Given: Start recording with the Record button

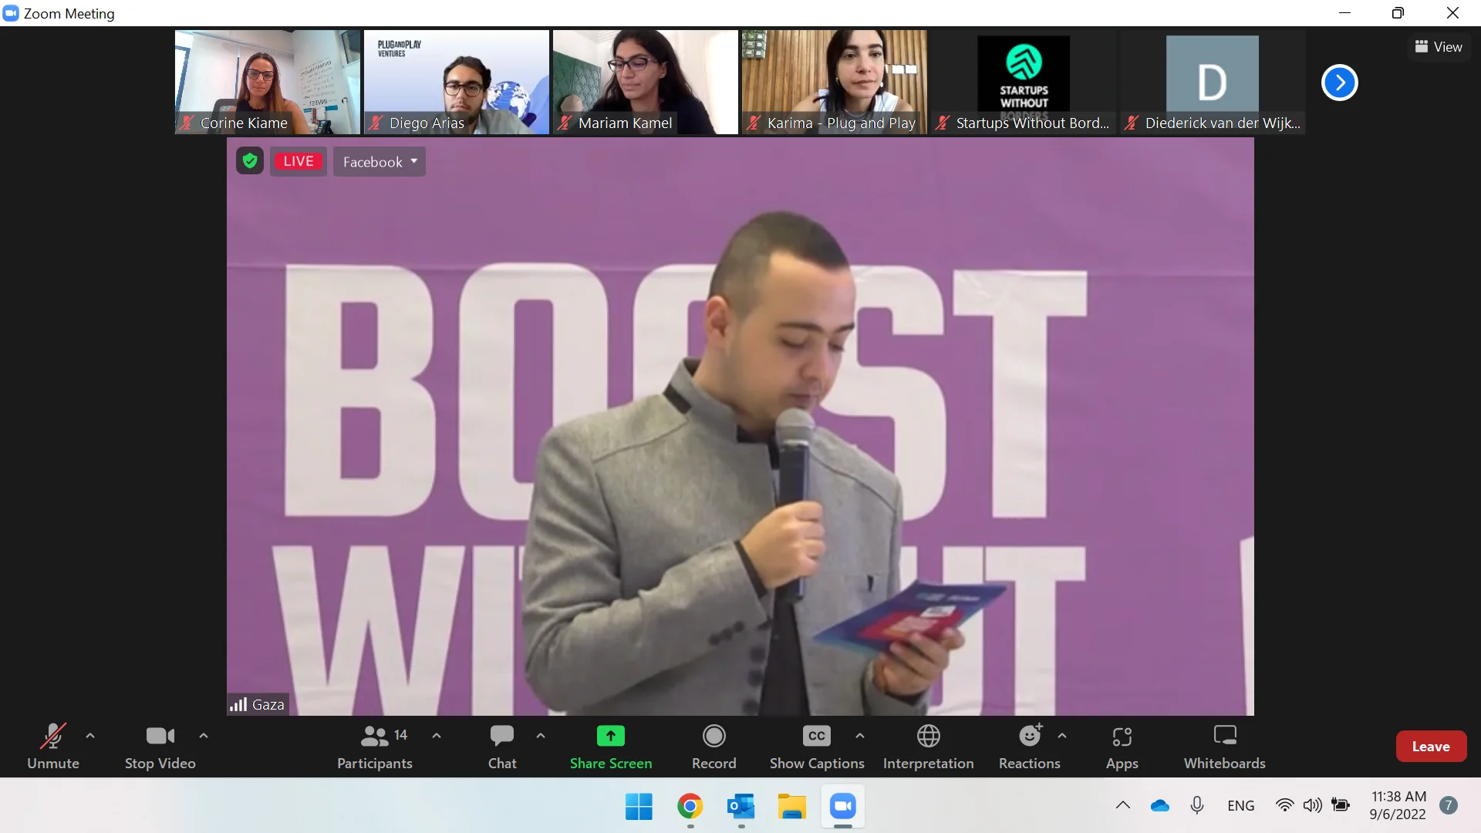Looking at the screenshot, I should tap(714, 746).
